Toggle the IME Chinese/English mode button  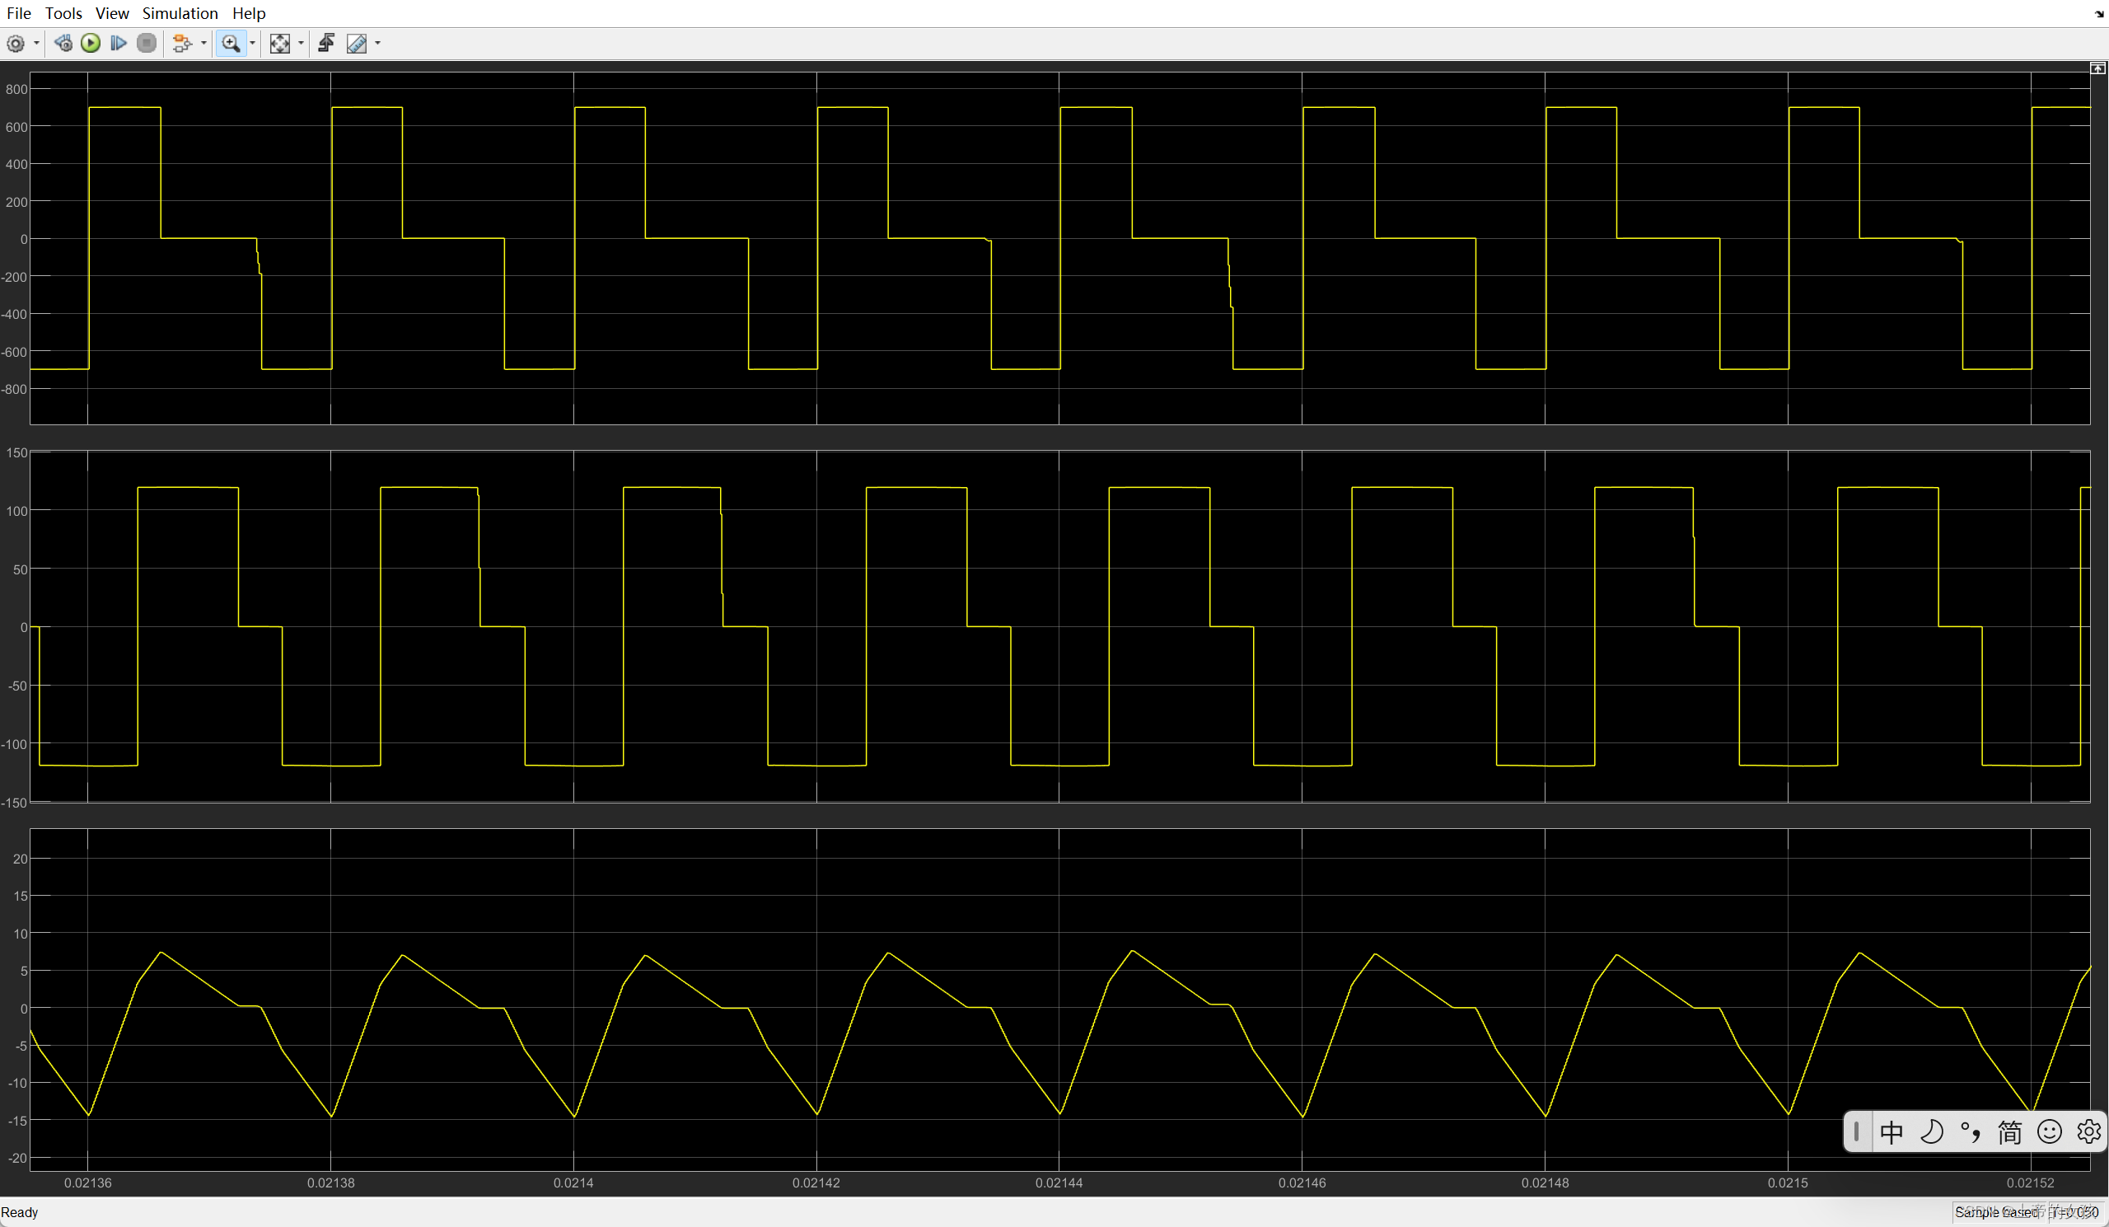tap(1892, 1132)
